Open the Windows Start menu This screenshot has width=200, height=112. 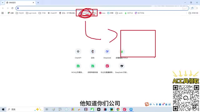3,109
